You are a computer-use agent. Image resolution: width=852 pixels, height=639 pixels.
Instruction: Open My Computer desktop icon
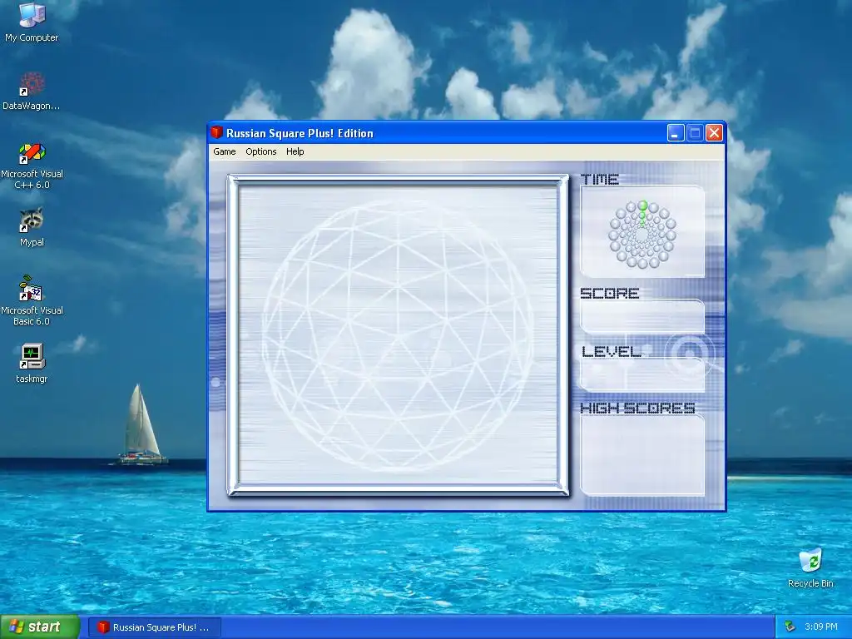click(32, 22)
